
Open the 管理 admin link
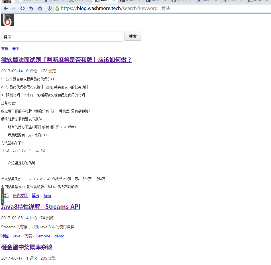tap(5, 49)
